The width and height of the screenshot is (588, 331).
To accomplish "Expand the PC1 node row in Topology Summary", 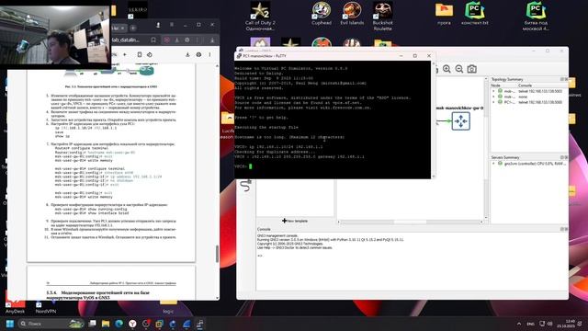I will point(493,102).
